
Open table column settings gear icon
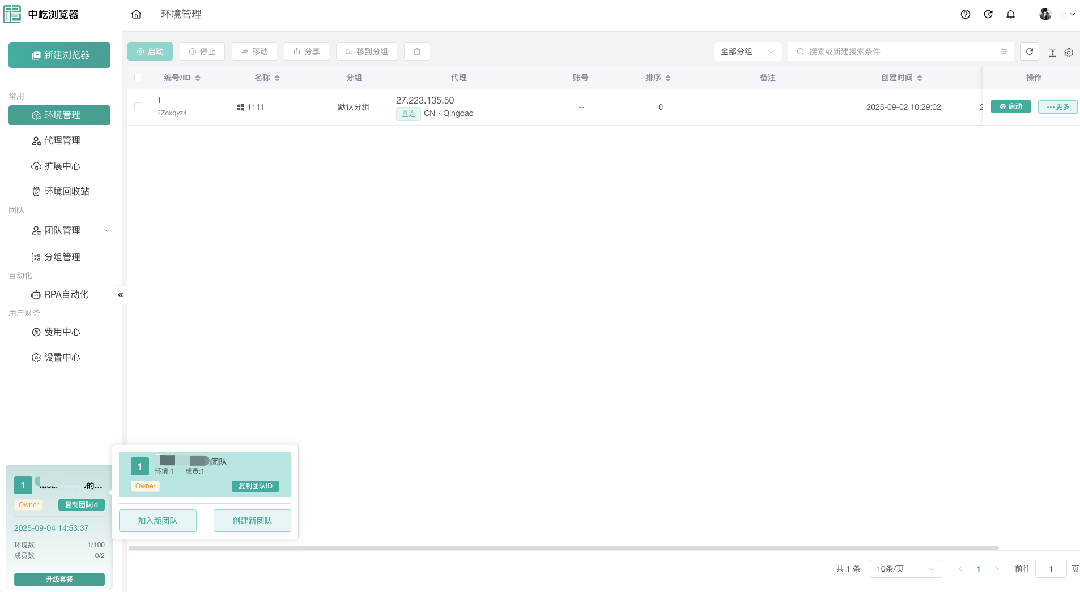(1069, 52)
